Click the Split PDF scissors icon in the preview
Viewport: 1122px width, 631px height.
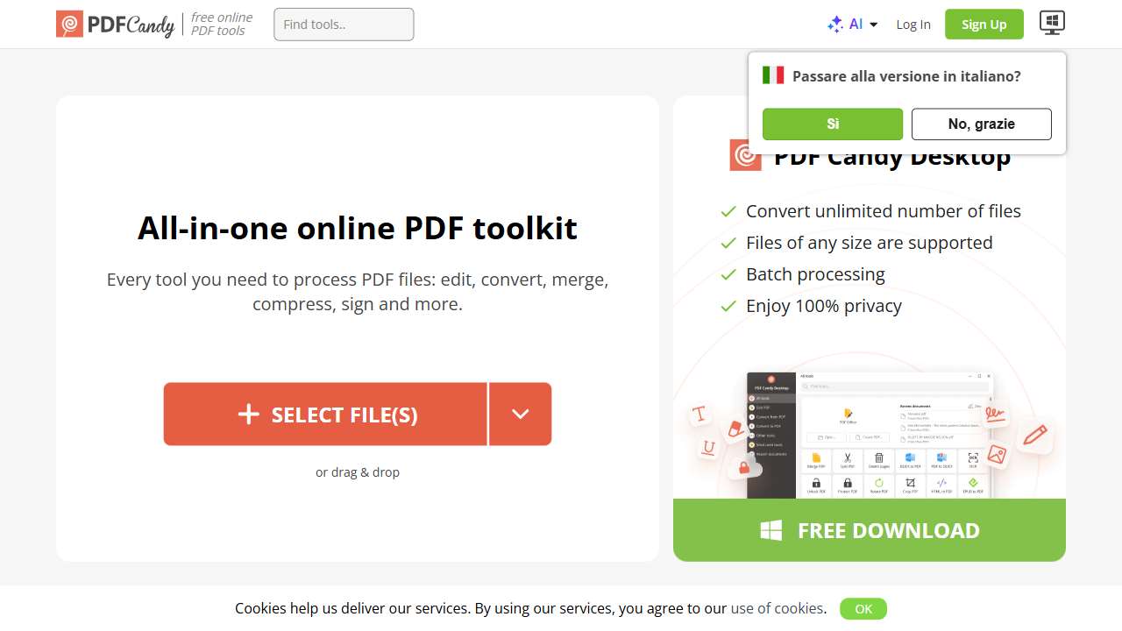[x=847, y=457]
